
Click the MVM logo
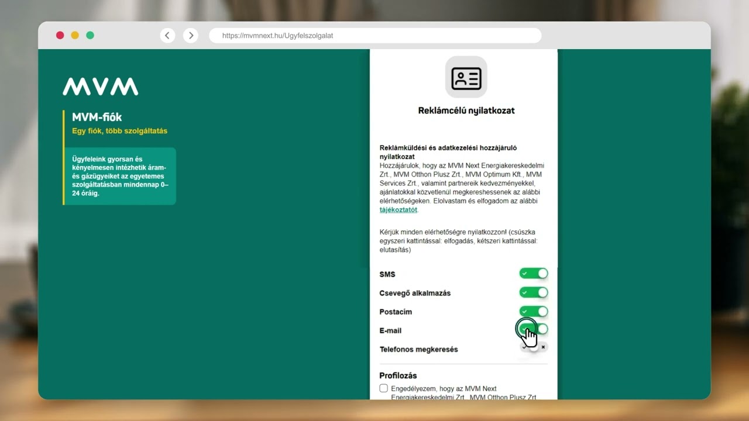(101, 87)
